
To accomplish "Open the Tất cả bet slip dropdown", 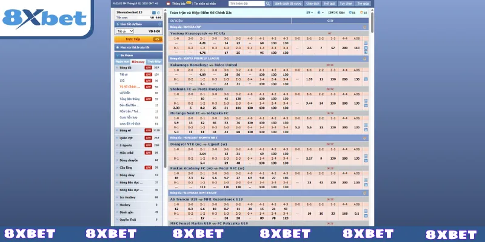I will pos(125,30).
